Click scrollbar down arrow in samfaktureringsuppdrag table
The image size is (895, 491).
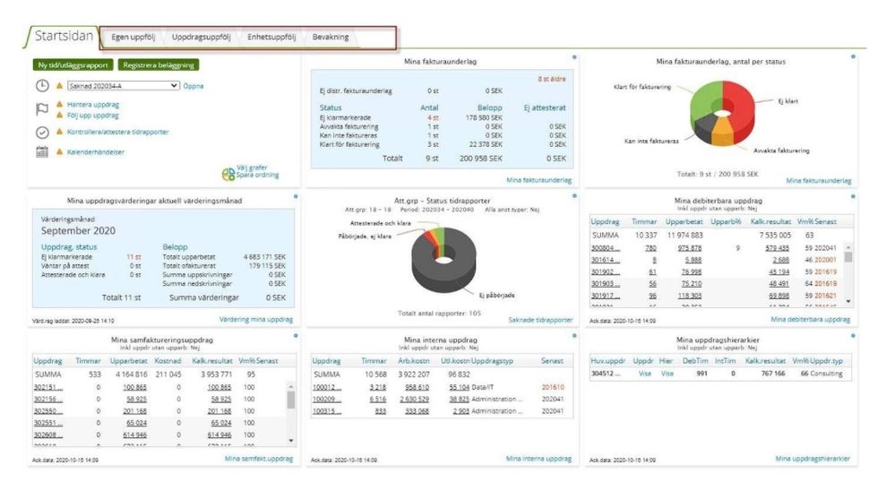pyautogui.click(x=291, y=441)
